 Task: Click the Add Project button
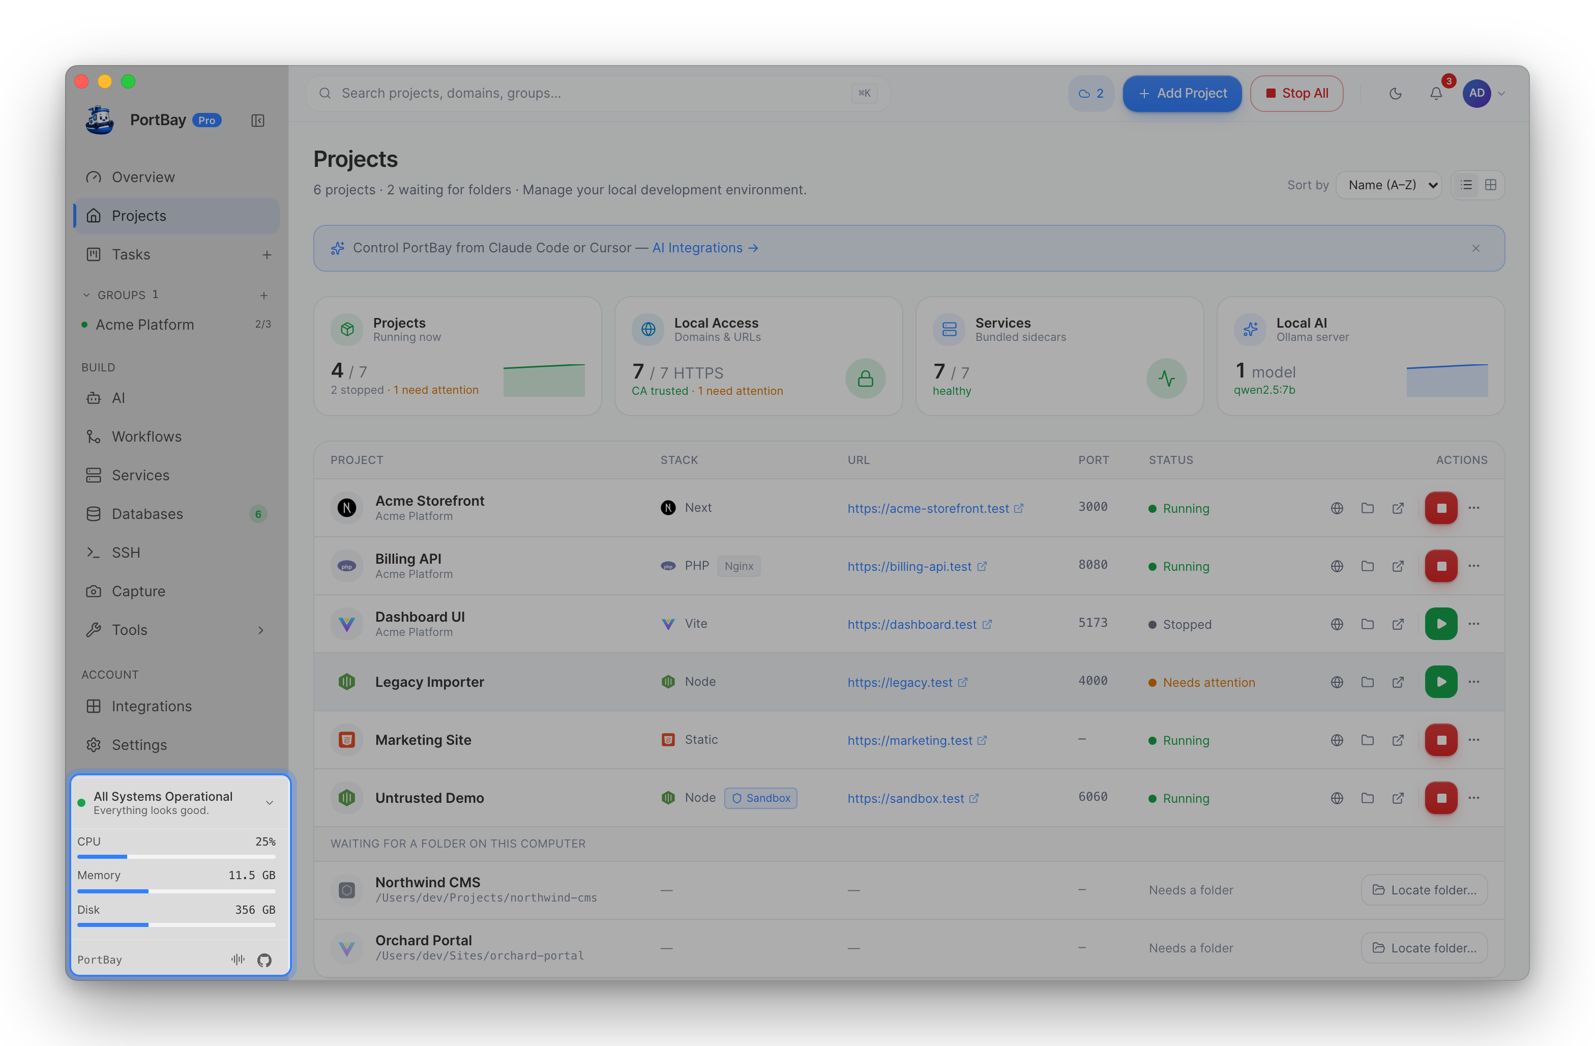click(x=1182, y=93)
